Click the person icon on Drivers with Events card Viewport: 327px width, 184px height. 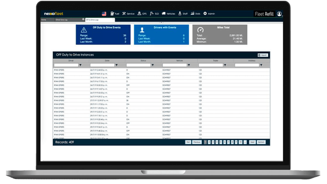(142, 30)
